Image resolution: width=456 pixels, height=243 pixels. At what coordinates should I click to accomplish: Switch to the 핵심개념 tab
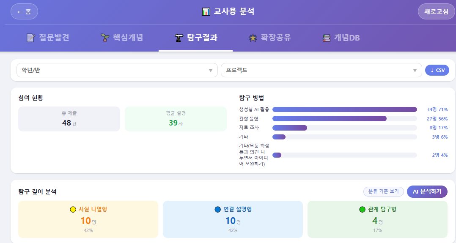(x=122, y=38)
